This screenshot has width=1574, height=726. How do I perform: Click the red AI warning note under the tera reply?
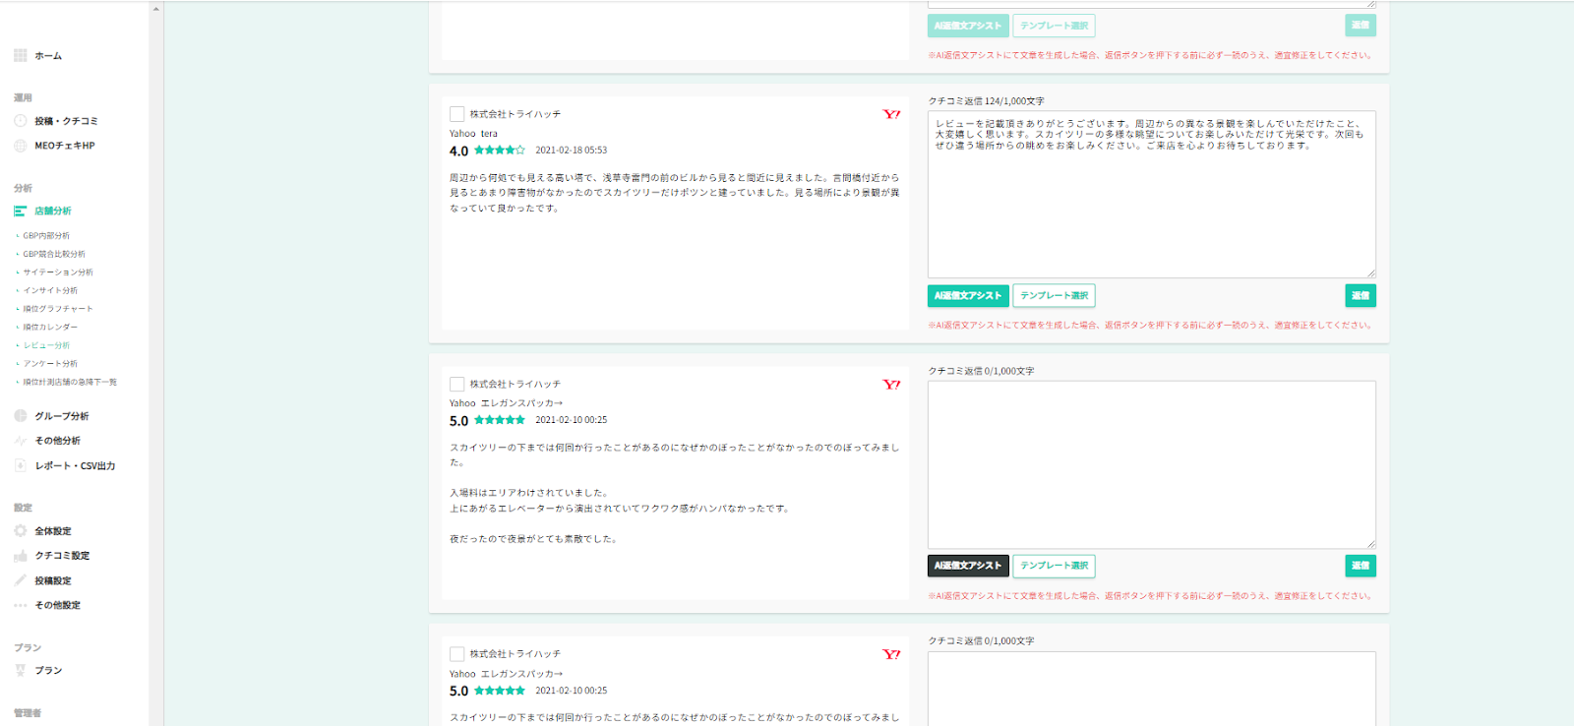click(1150, 326)
